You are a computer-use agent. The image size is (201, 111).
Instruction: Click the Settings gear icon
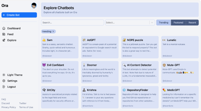point(4,81)
